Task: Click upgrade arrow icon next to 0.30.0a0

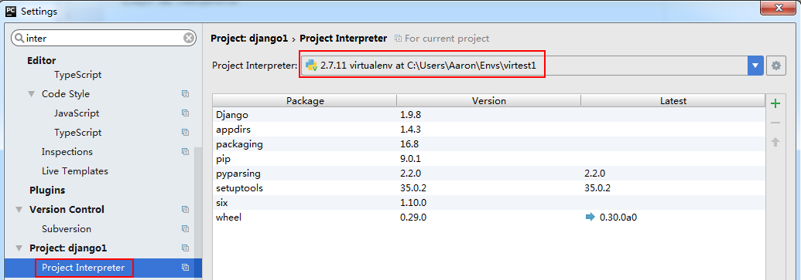Action: [590, 218]
